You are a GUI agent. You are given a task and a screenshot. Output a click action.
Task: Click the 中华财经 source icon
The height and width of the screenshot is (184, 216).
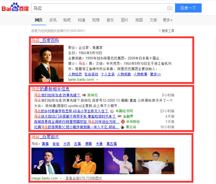[123, 122]
